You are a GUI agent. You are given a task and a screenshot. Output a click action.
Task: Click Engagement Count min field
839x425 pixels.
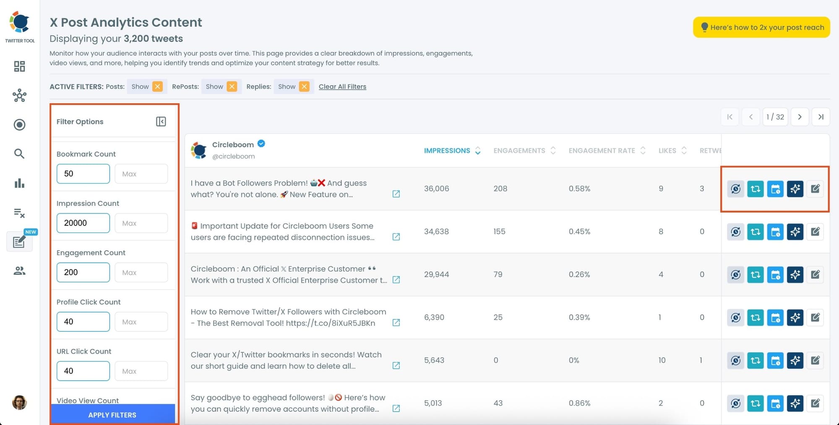83,272
